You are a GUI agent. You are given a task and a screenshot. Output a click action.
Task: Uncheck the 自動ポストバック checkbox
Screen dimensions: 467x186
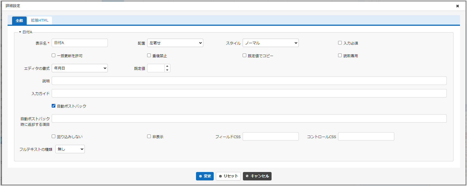(x=53, y=106)
